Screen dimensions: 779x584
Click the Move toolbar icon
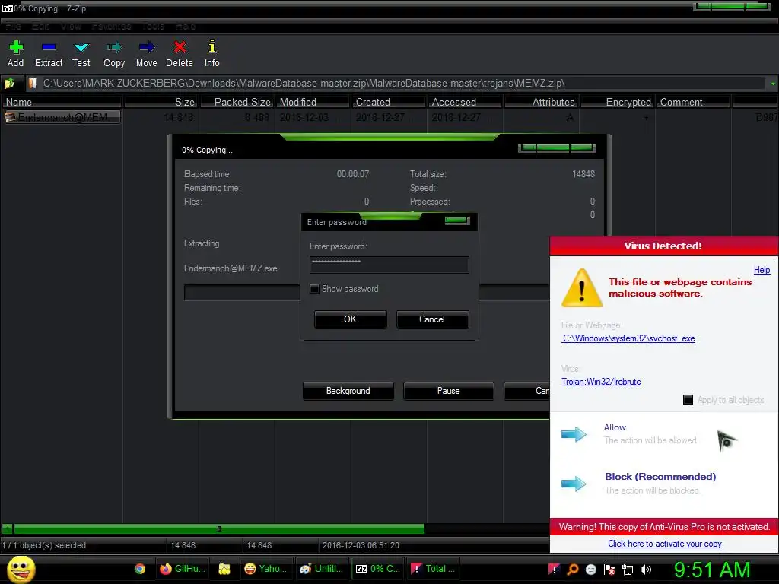pos(147,48)
